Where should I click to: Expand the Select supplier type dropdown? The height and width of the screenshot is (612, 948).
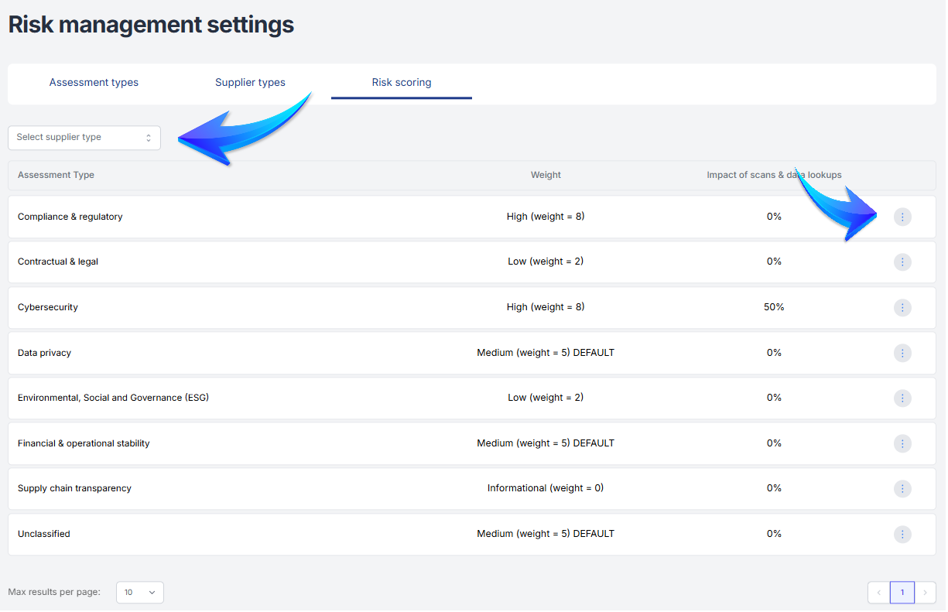84,138
